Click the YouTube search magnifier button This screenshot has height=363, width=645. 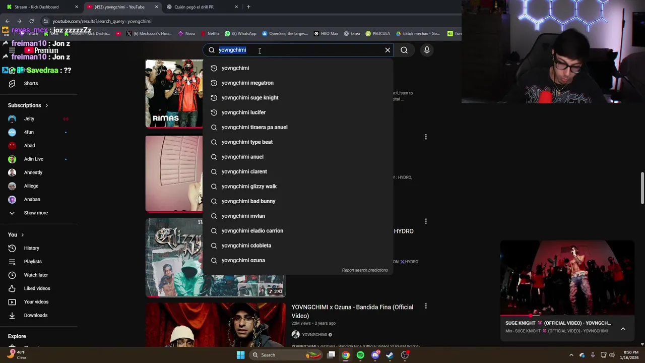[404, 50]
